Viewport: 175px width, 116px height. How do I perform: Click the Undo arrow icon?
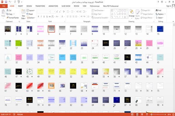coord(10,2)
